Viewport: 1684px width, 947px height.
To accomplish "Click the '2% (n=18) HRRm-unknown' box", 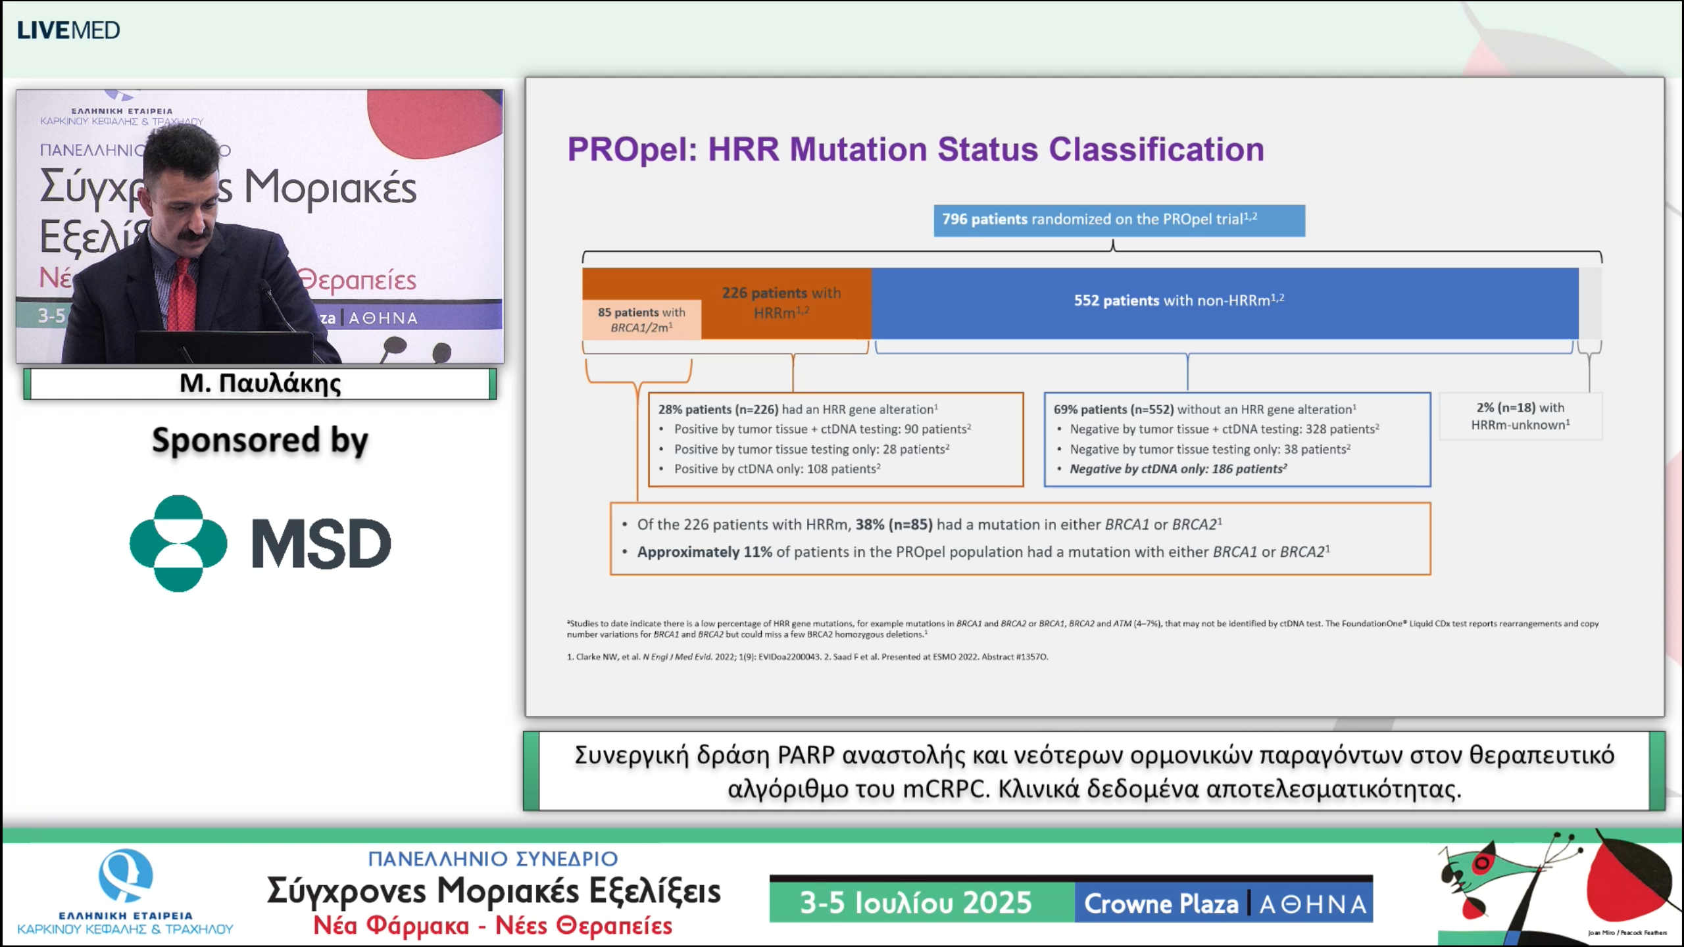I will 1520,416.
